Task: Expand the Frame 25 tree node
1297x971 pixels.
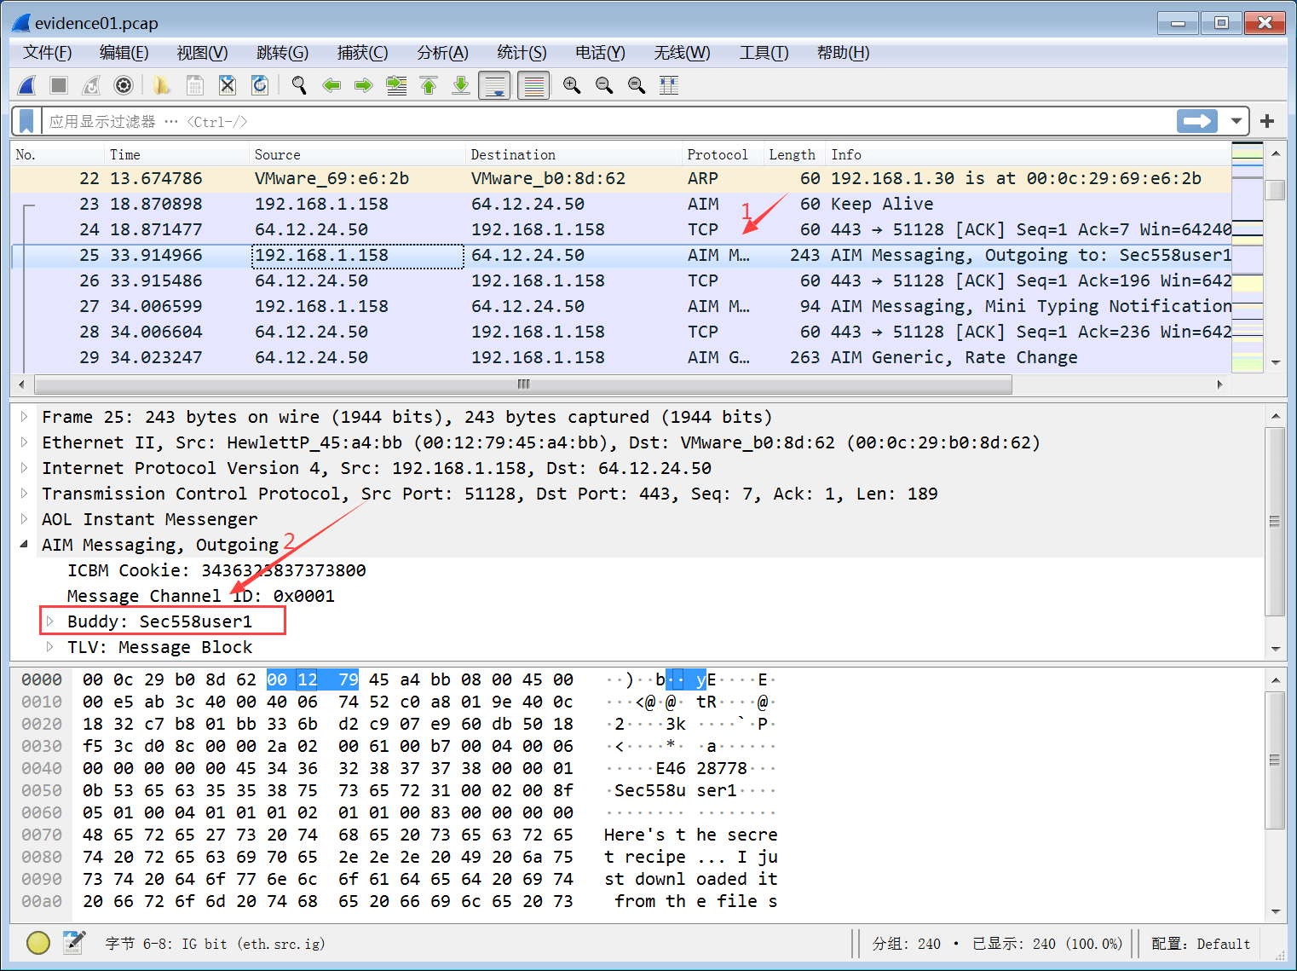Action: click(x=25, y=417)
